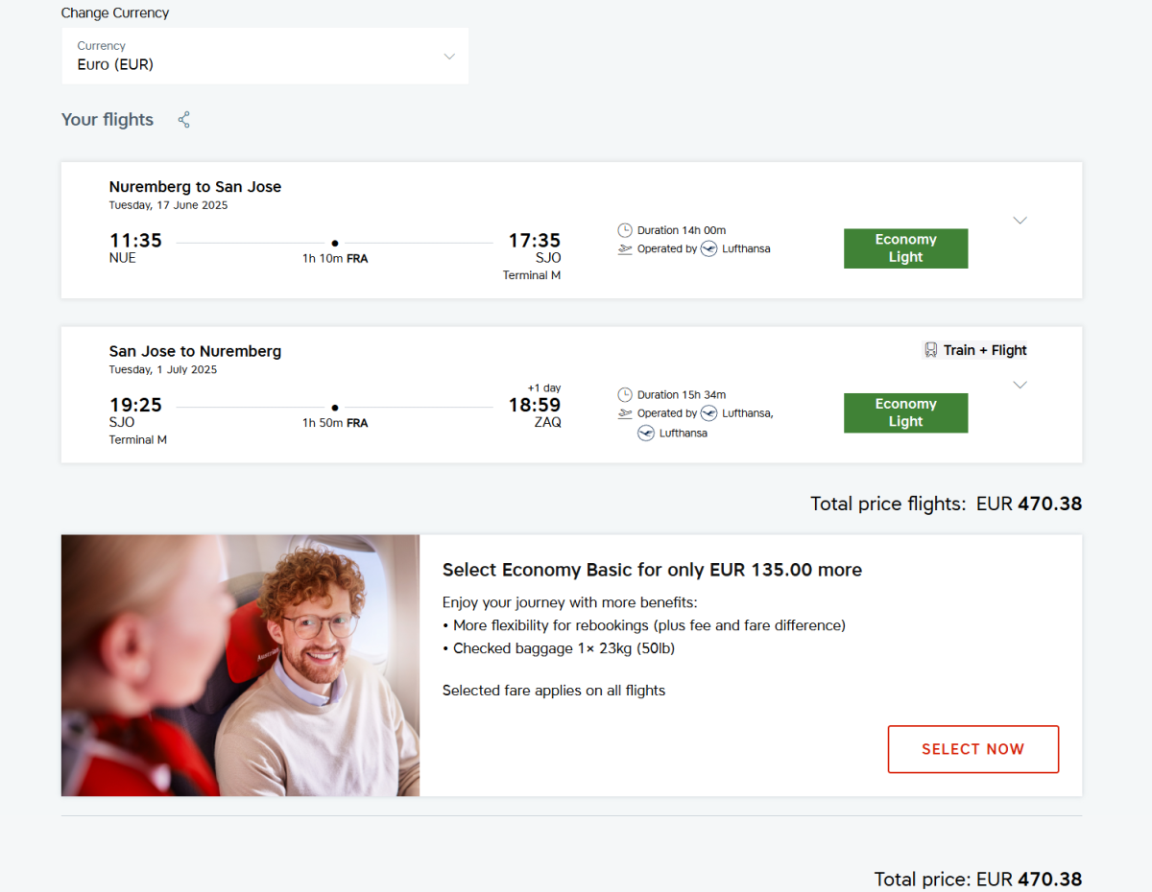
Task: Expand the Nuremberg to San Jose flight details
Action: tap(1020, 221)
